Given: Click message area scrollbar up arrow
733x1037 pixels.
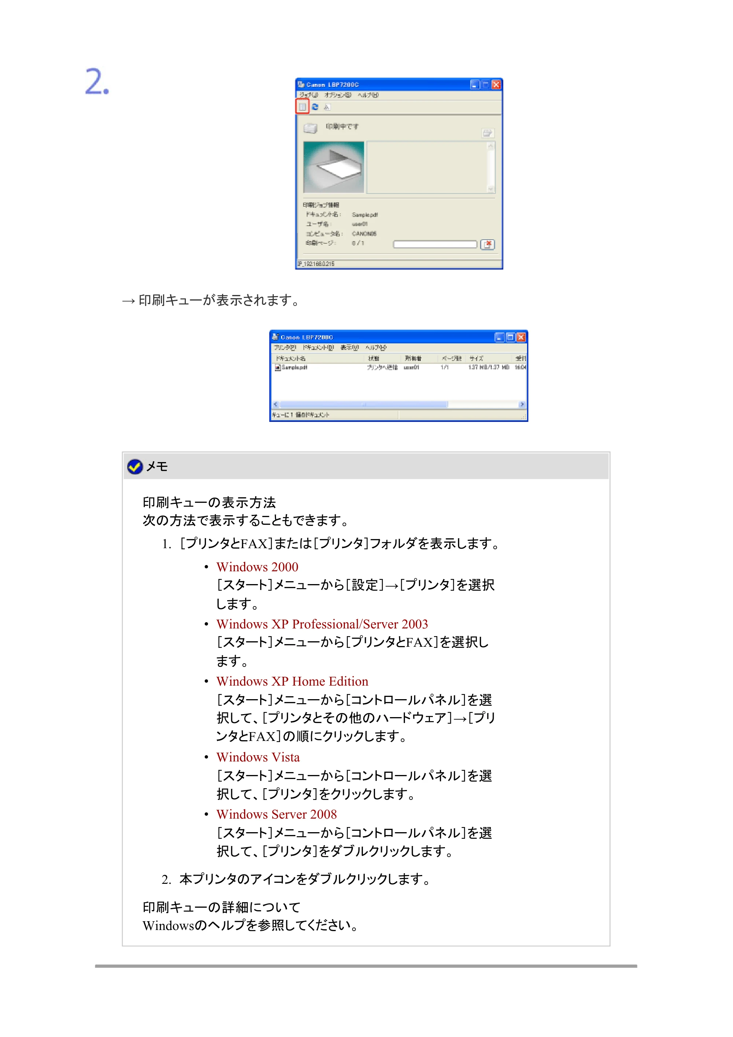Looking at the screenshot, I should click(x=491, y=146).
